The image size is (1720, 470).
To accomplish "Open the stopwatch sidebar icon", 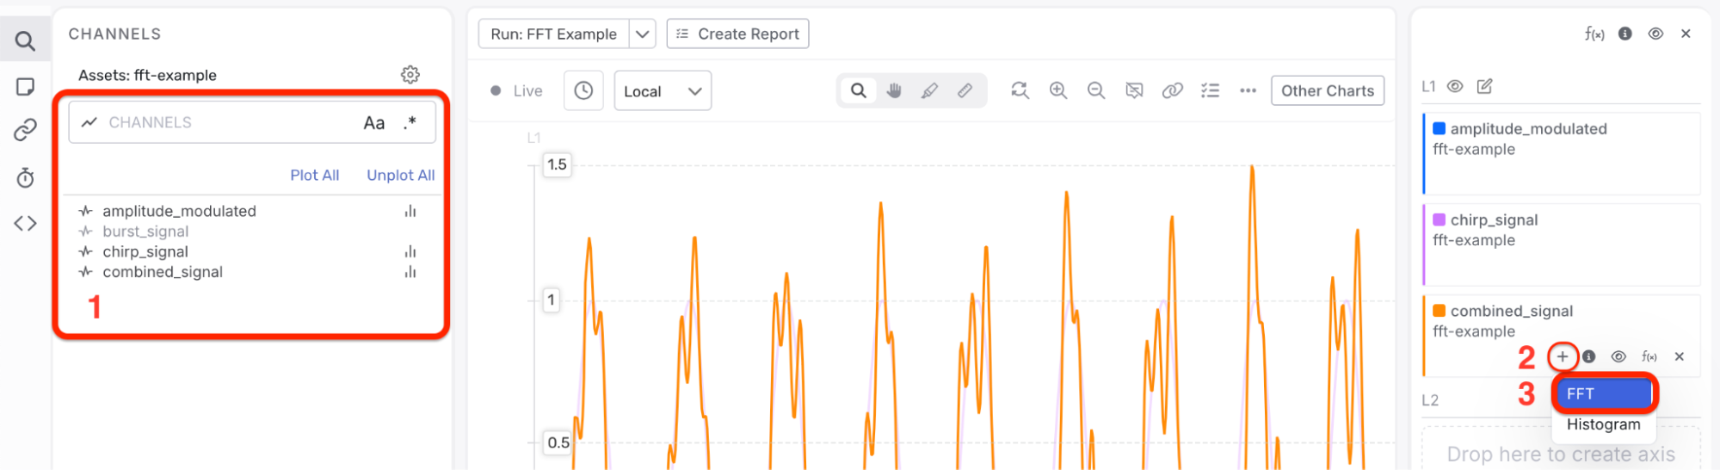I will pyautogui.click(x=25, y=177).
